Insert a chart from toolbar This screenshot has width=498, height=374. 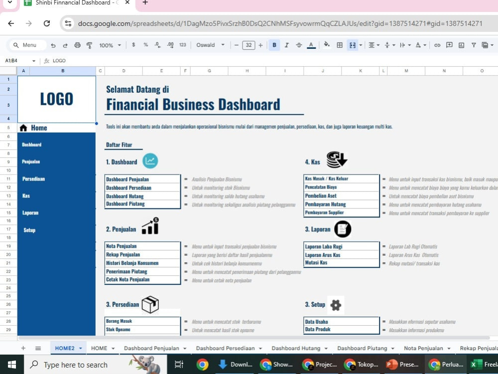point(462,45)
